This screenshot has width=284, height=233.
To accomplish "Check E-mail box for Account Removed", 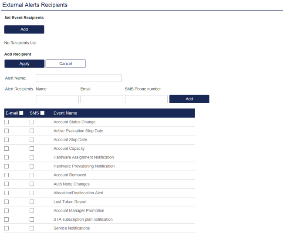I will pyautogui.click(x=7, y=175).
